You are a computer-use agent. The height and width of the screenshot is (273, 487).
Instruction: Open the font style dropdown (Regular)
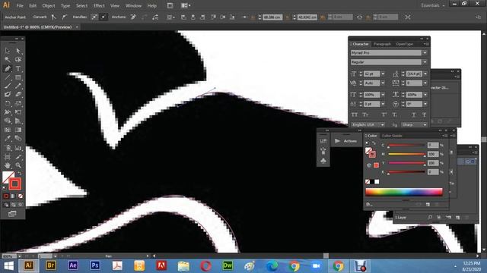tap(425, 62)
